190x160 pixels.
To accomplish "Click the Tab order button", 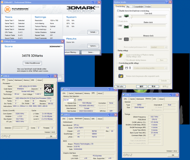I will point(120,86).
